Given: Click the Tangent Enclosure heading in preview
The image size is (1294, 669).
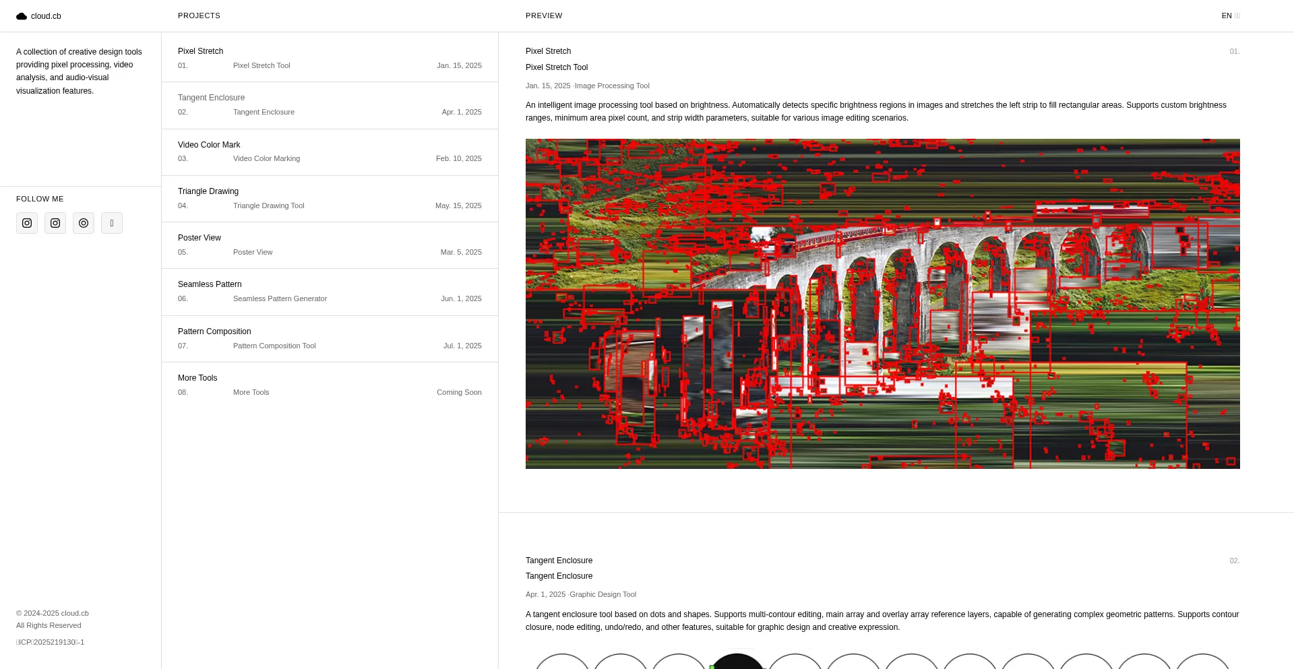Looking at the screenshot, I should click(559, 561).
